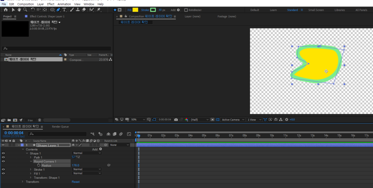Toggle visibility of Fill 1

click(x=3, y=173)
